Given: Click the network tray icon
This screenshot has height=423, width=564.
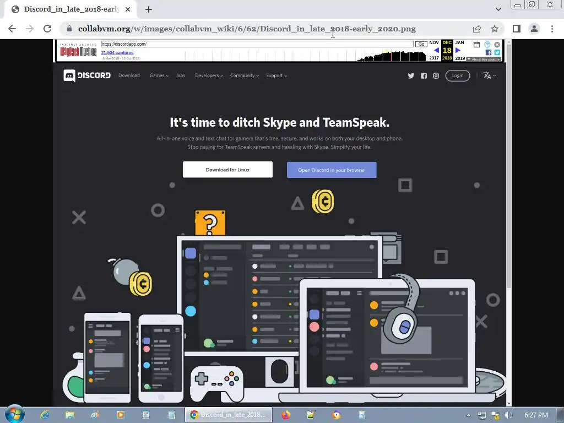Looking at the screenshot, I should pos(481,415).
